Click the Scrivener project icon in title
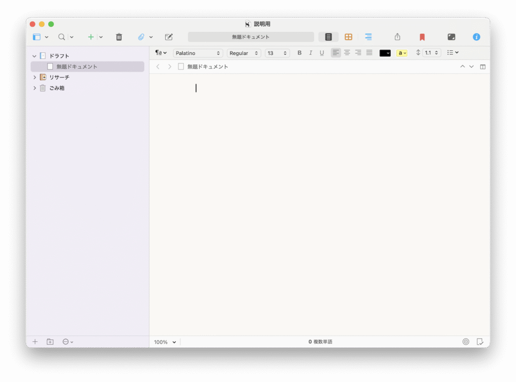The height and width of the screenshot is (382, 516). tap(248, 24)
